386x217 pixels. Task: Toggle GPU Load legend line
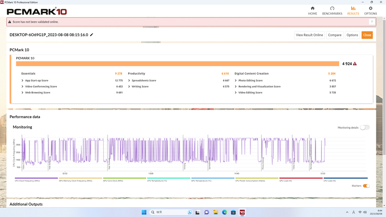coord(301,178)
